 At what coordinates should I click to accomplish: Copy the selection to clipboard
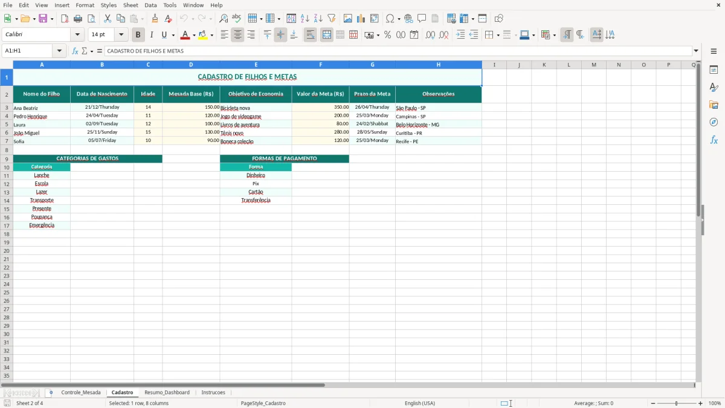pyautogui.click(x=121, y=19)
